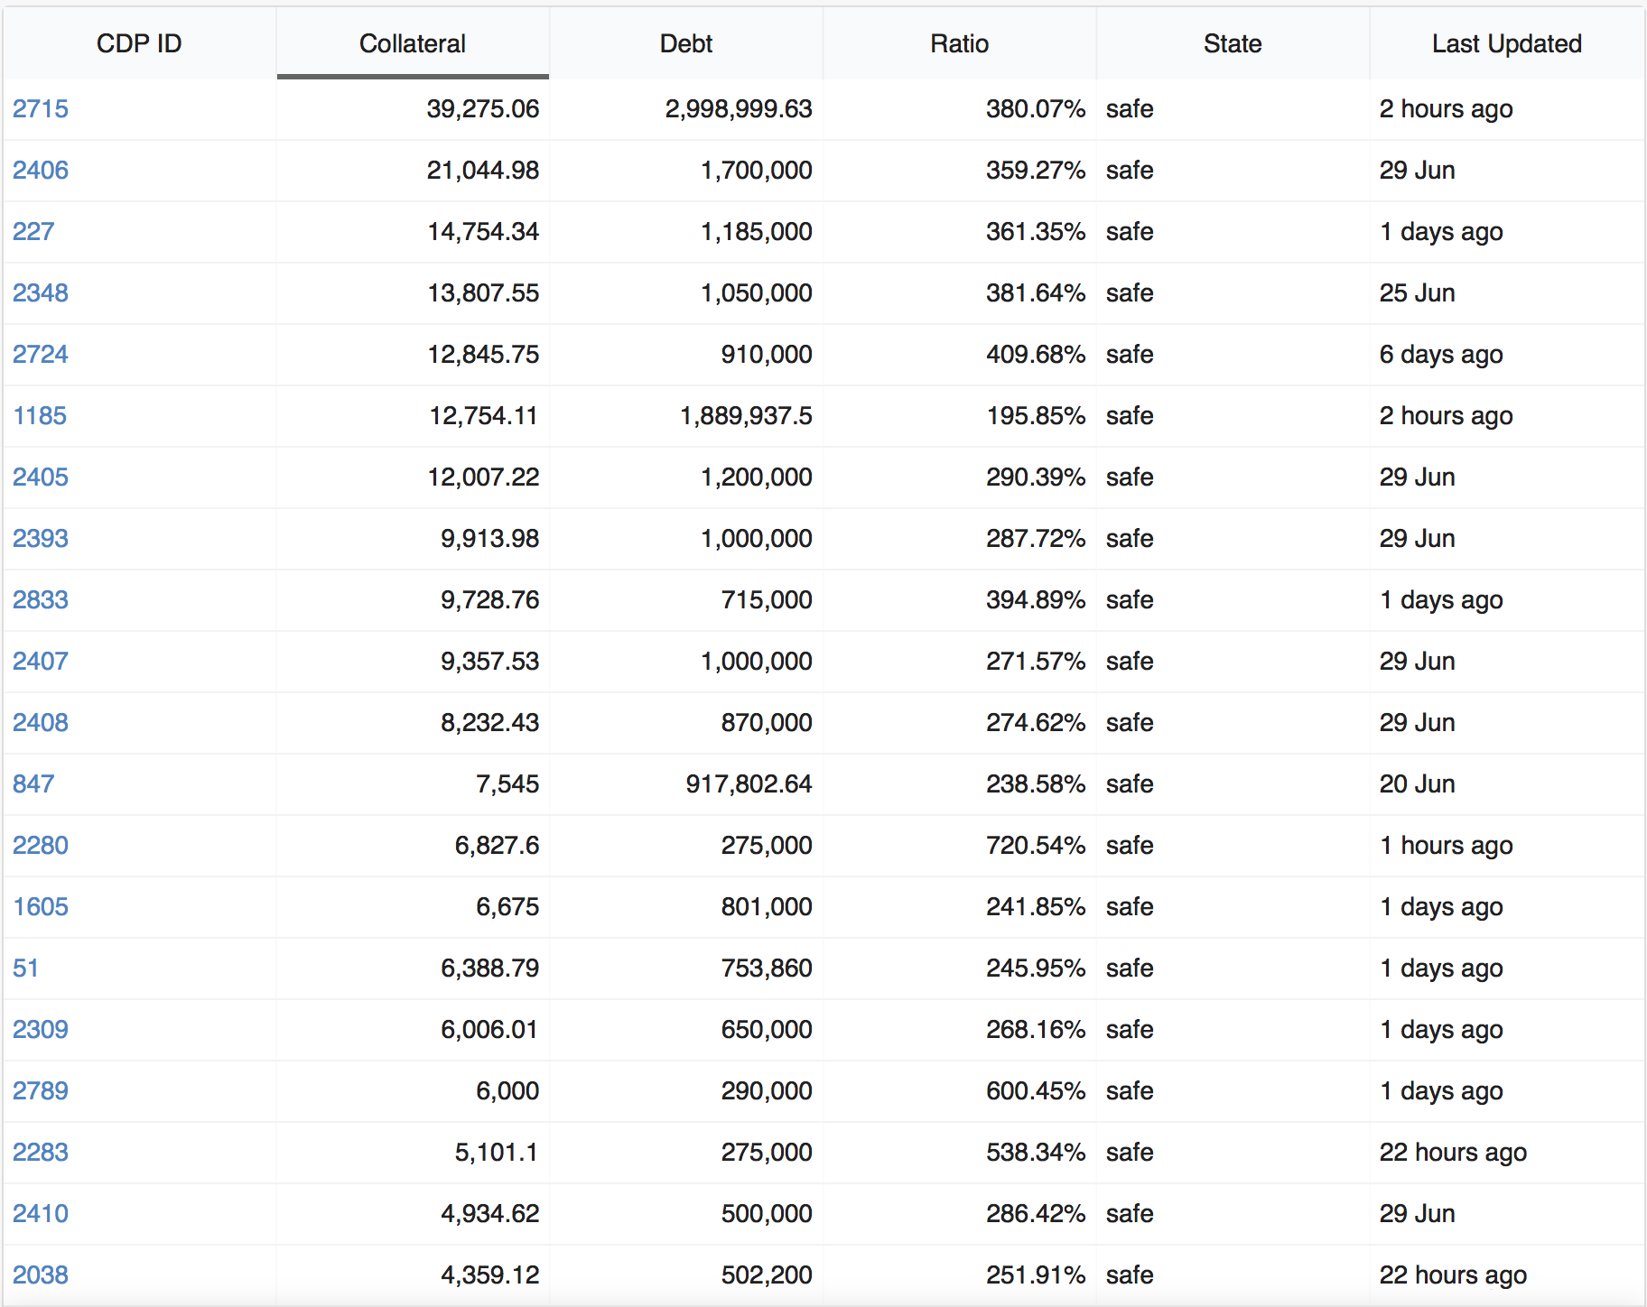1647x1307 pixels.
Task: Select collateral value 21,044.98
Action: (x=483, y=170)
